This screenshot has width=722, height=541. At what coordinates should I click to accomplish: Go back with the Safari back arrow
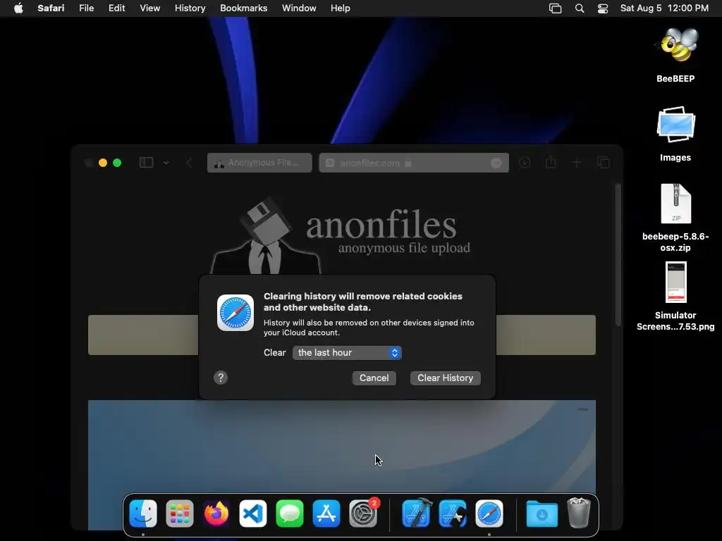189,163
